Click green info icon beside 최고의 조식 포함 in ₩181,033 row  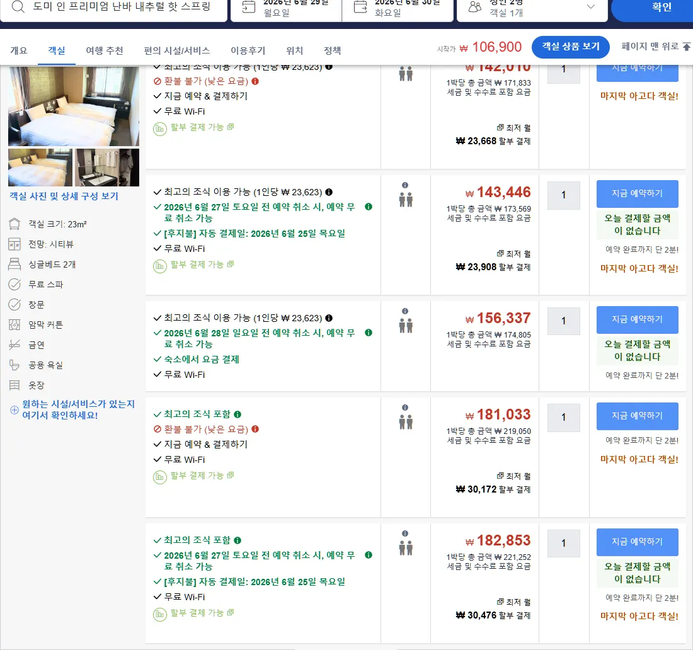pyautogui.click(x=238, y=414)
